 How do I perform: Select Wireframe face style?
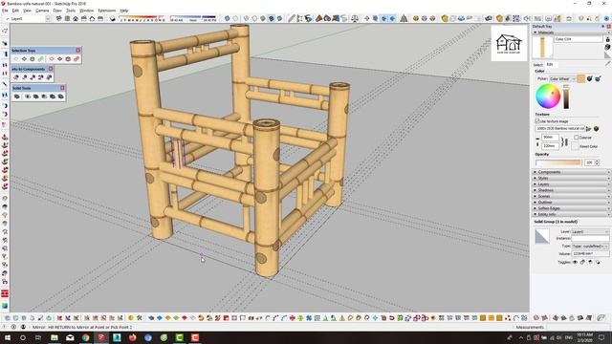click(247, 18)
